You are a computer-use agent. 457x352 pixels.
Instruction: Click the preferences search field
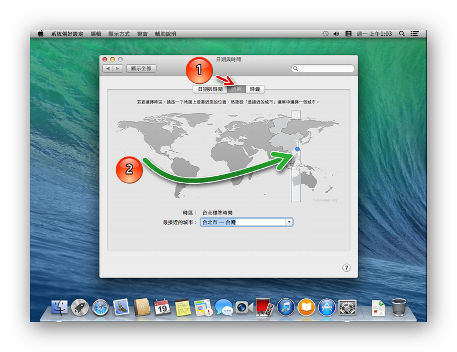323,68
